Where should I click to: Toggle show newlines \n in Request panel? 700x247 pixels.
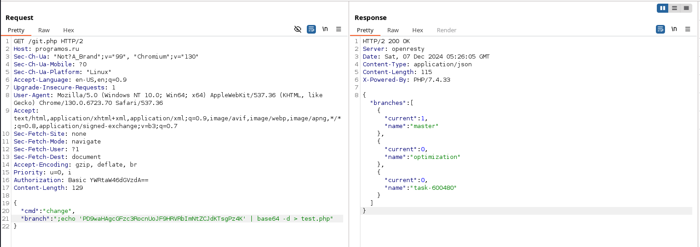coord(325,29)
